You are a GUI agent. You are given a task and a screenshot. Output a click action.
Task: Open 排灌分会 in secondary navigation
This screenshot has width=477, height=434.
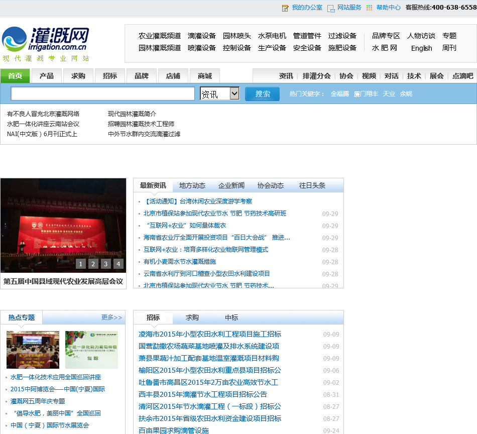tap(316, 76)
